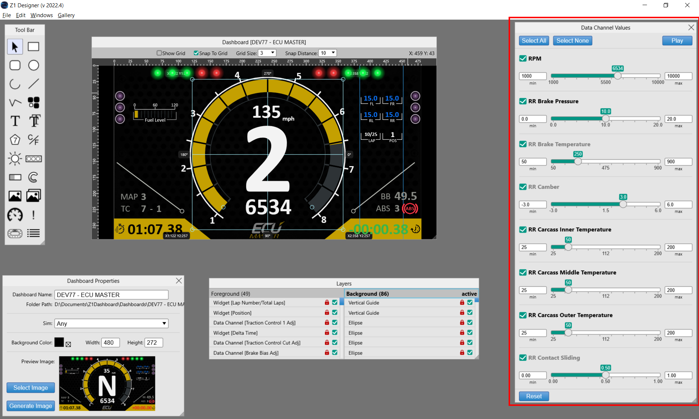Open the Edit menu

(x=21, y=15)
